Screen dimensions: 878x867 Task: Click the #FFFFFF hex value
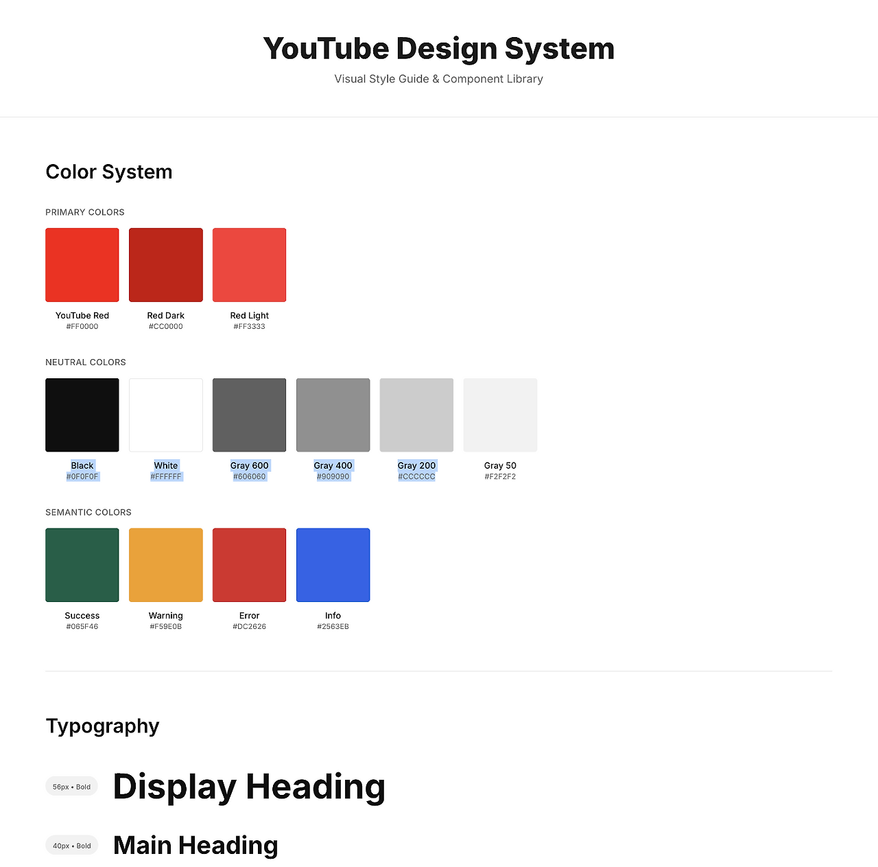tap(166, 476)
